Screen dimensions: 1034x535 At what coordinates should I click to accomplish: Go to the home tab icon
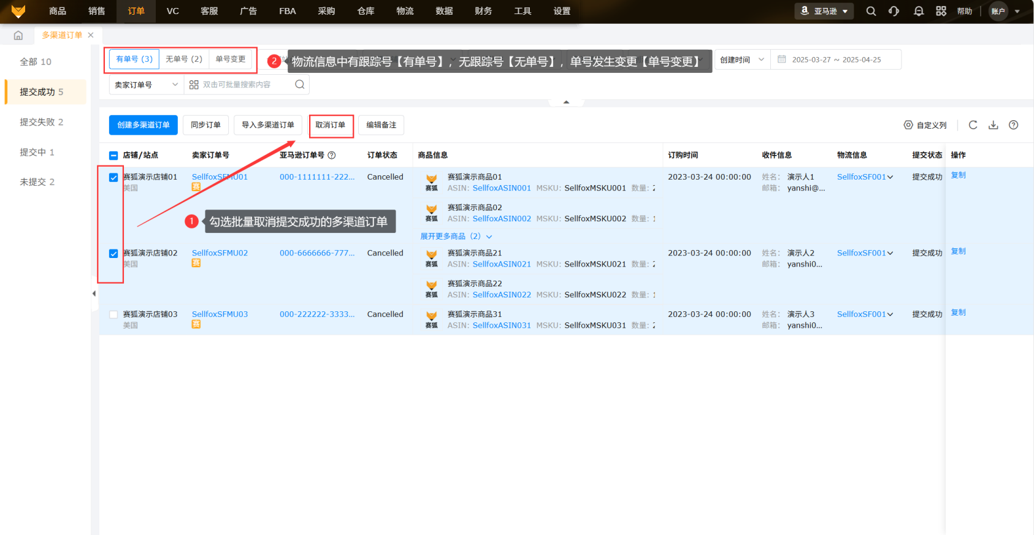click(x=18, y=36)
